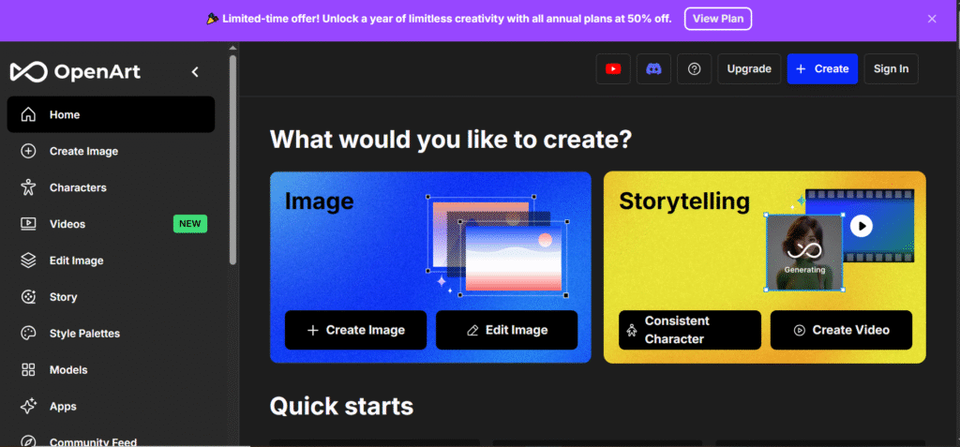Open the Story section
This screenshot has height=447, width=960.
111,297
